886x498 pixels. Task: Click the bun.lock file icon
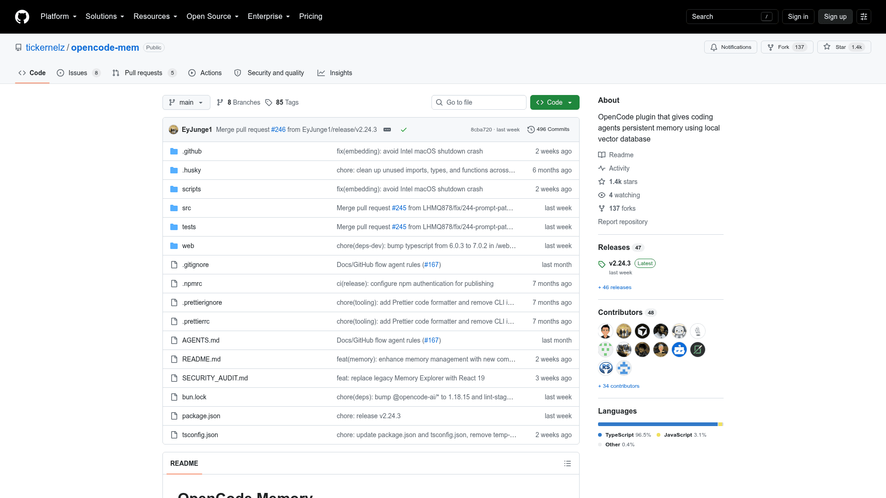click(x=174, y=397)
